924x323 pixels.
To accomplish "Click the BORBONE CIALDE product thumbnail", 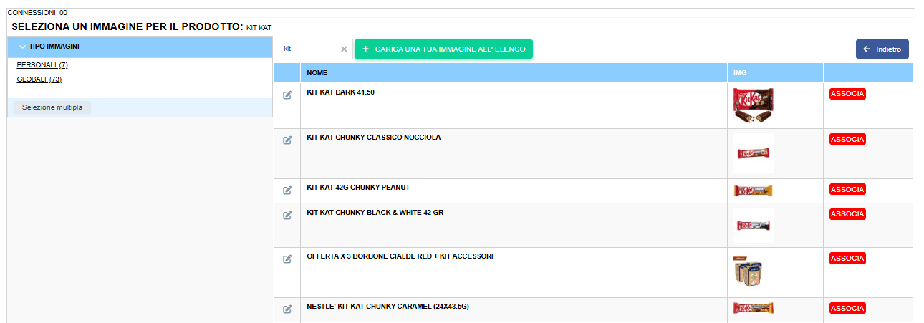I will coord(749,272).
